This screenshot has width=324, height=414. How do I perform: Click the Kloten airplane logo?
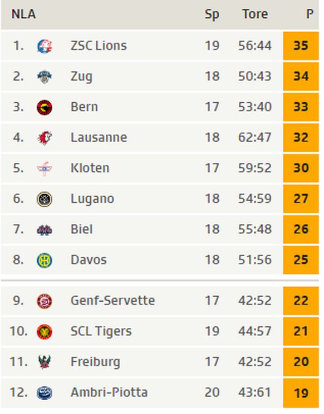[x=45, y=168]
